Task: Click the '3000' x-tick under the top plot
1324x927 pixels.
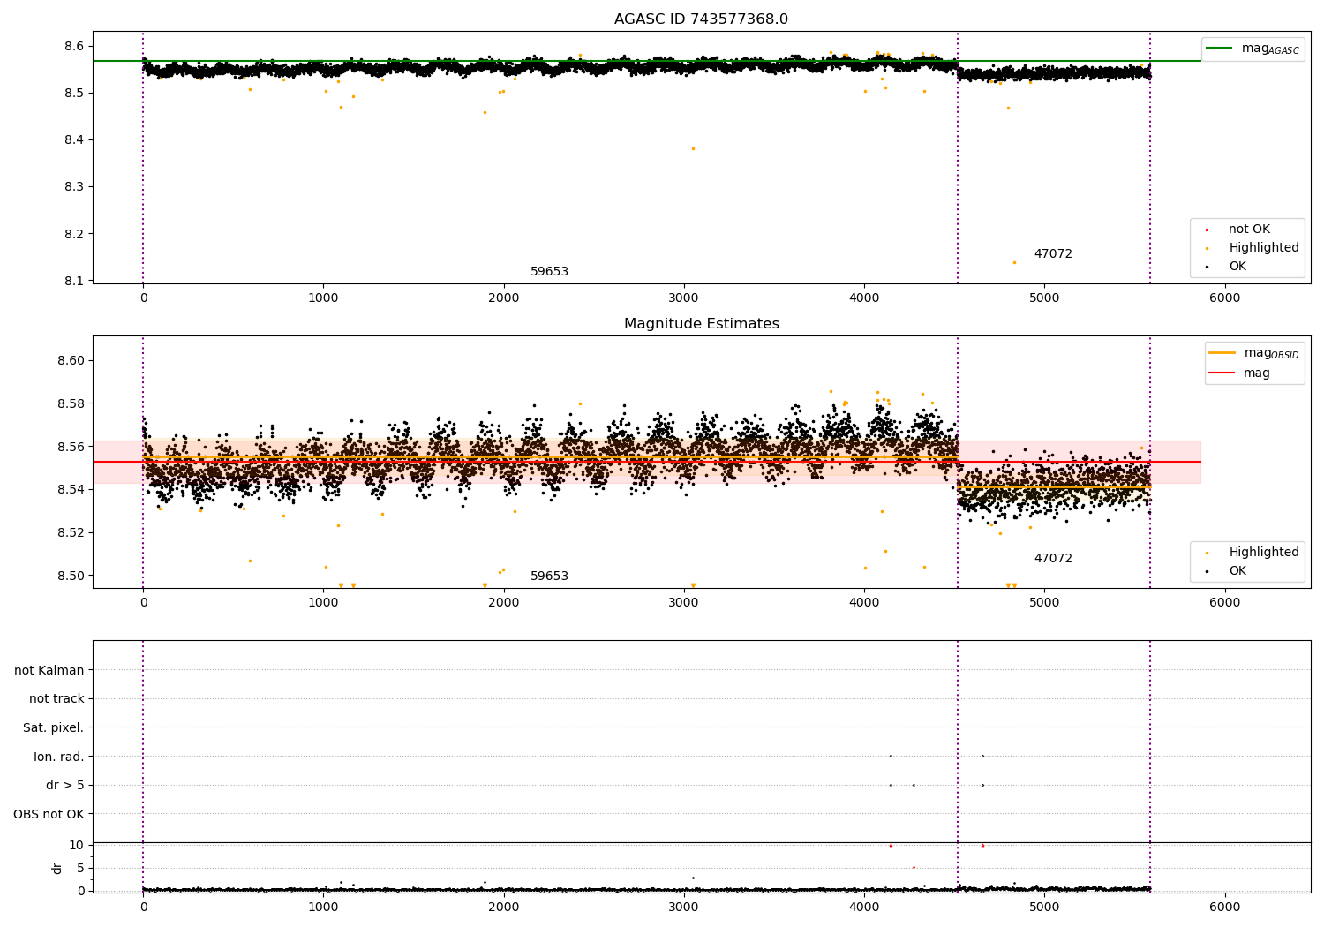Action: 684,298
